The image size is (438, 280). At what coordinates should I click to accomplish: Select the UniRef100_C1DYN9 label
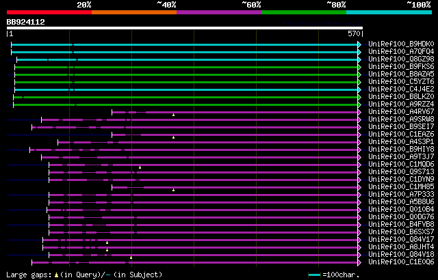click(401, 180)
